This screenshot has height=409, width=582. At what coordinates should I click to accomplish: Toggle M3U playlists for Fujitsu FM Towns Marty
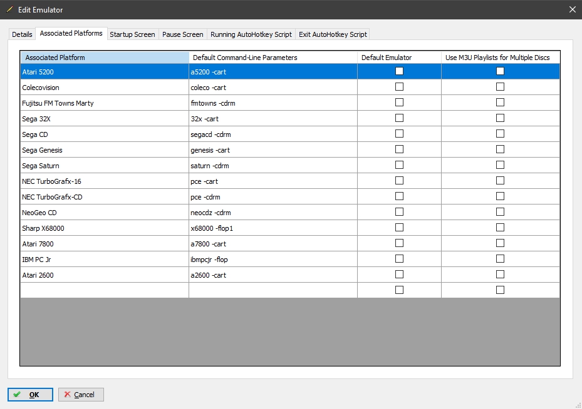(x=501, y=103)
